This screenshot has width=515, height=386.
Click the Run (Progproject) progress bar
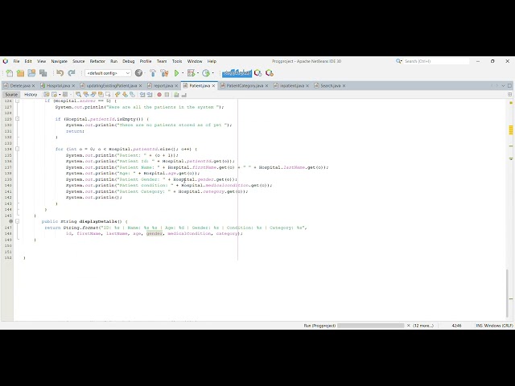370,326
